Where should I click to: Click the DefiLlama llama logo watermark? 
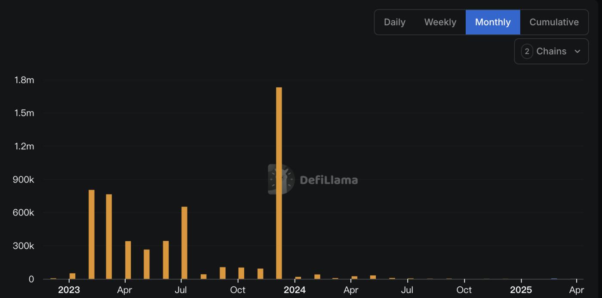tap(281, 179)
